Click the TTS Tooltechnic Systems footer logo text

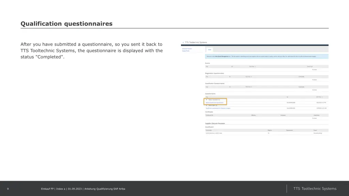pyautogui.click(x=315, y=189)
